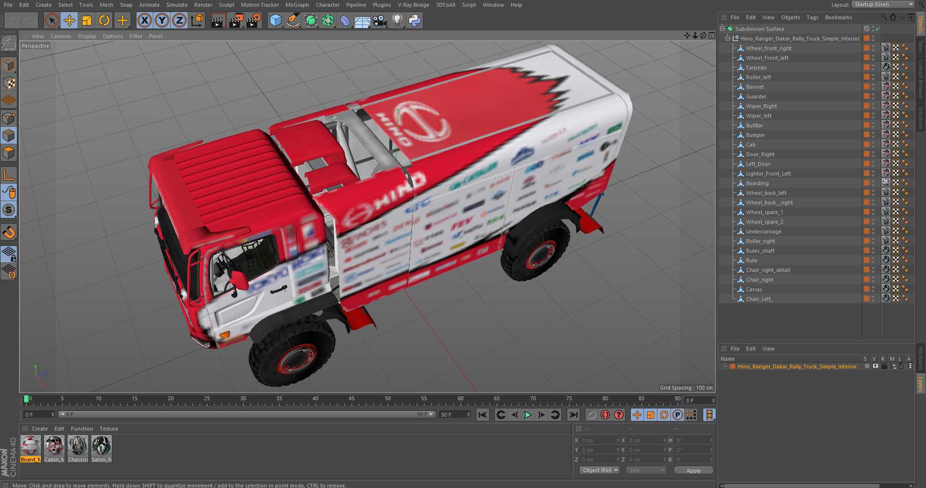
Task: Toggle Y axis lock
Action: pos(162,20)
